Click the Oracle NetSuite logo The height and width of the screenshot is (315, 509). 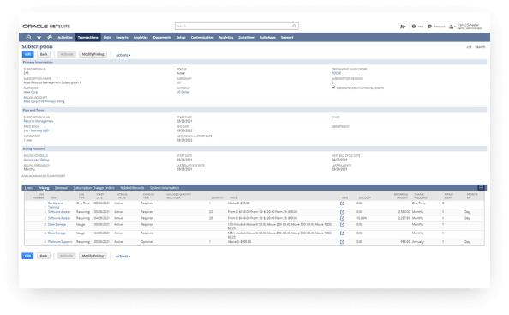46,27
